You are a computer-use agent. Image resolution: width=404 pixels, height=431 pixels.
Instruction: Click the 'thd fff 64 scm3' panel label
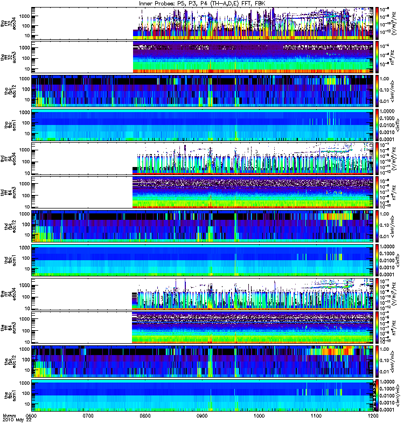pos(8,192)
